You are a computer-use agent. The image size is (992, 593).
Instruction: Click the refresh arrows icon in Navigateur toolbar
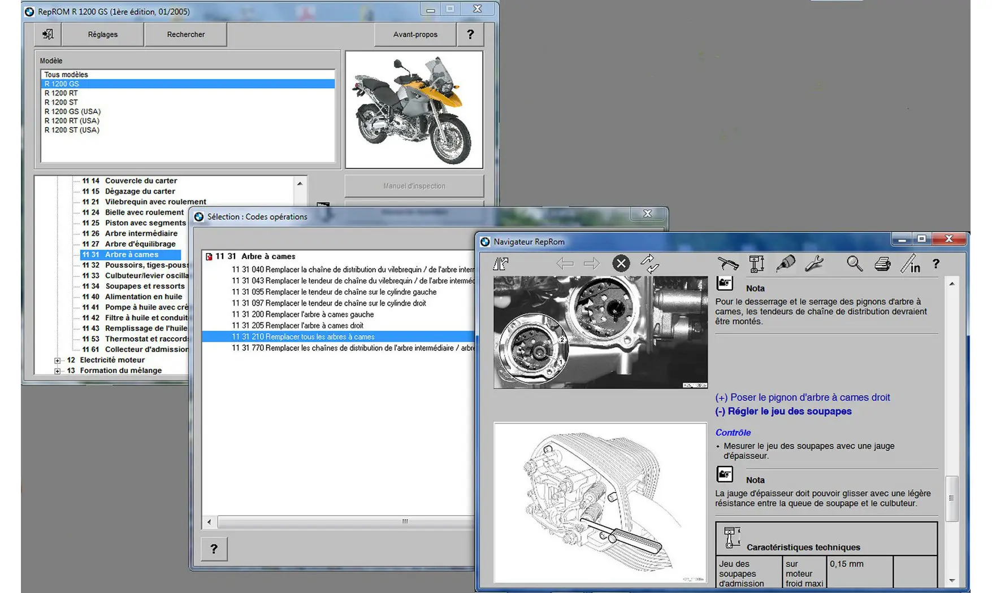pyautogui.click(x=649, y=263)
